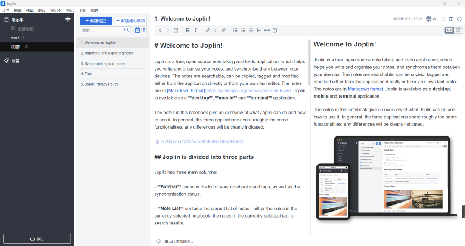Click 单击以添加标签 to add tags
Screen dimensions: 465x246
click(179, 241)
